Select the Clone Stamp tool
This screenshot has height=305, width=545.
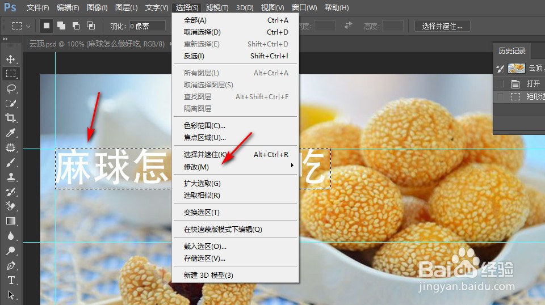click(x=10, y=177)
